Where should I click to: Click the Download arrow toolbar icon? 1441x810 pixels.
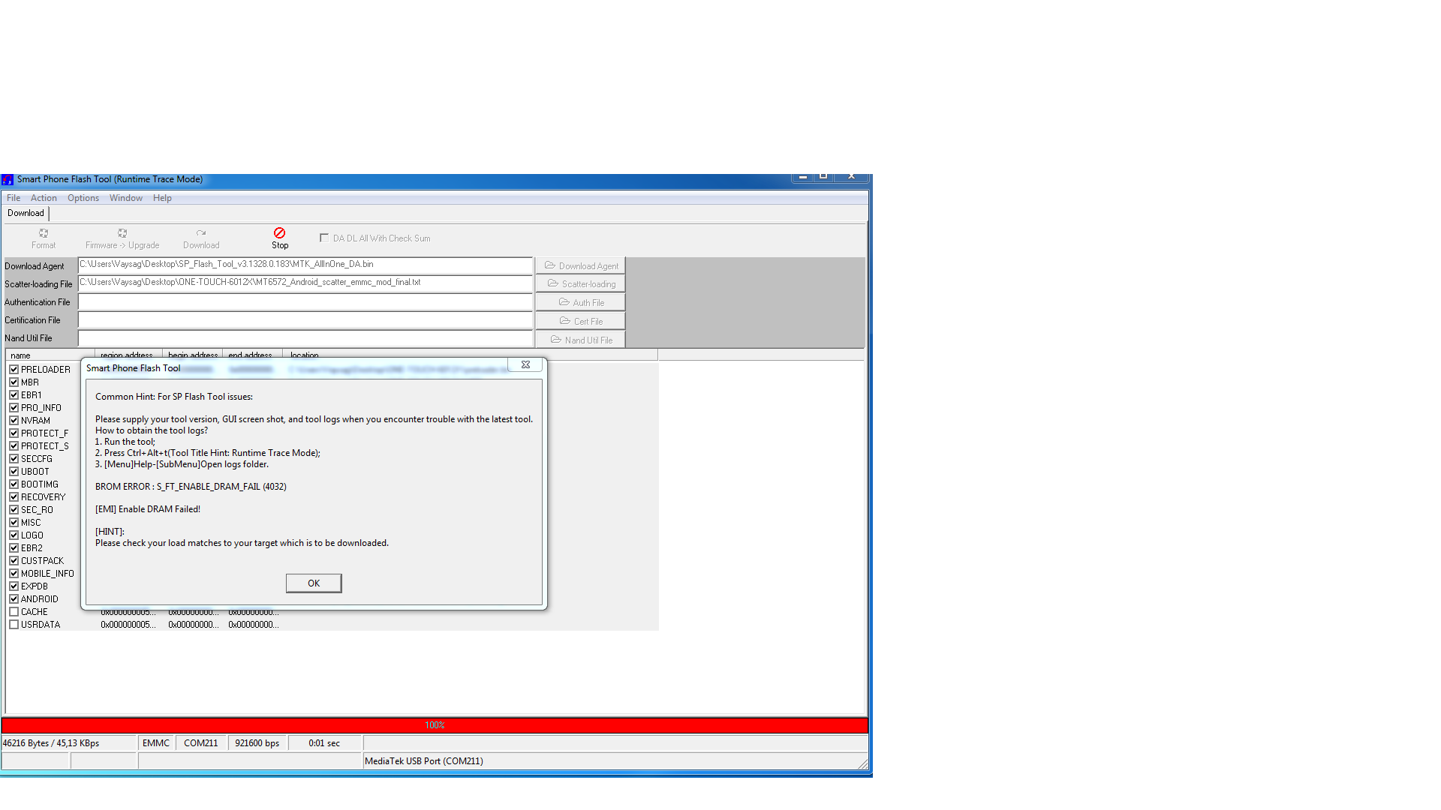201,233
